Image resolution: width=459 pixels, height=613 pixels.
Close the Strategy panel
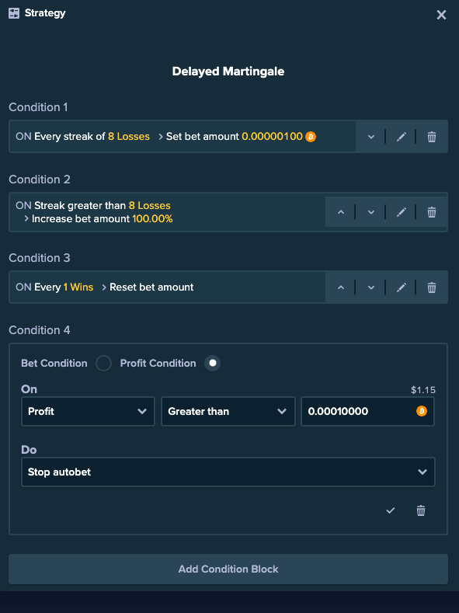[x=441, y=15]
